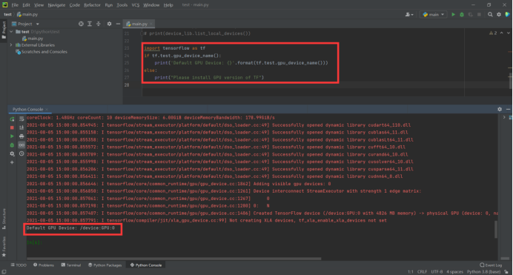Hide the Project panel with minus icon
Viewport: 513px width, 275px height.
pyautogui.click(x=118, y=24)
